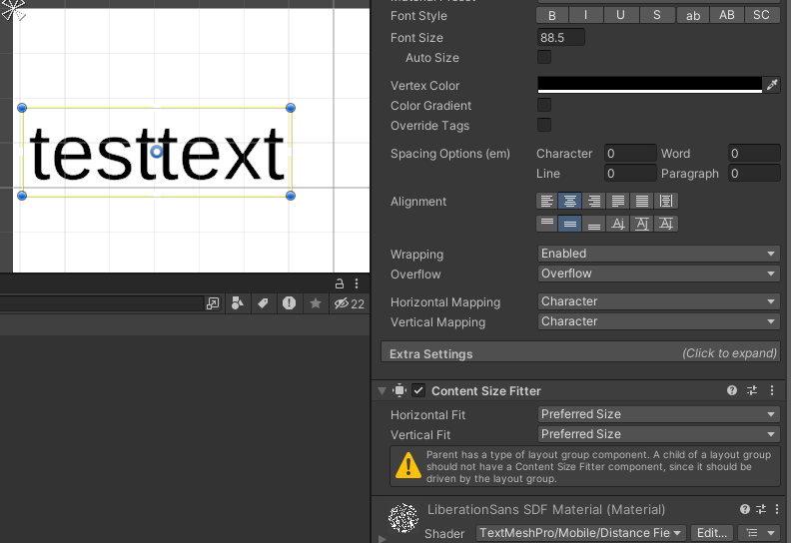The width and height of the screenshot is (791, 543).
Task: Open the Wrapping dropdown
Action: [x=658, y=254]
